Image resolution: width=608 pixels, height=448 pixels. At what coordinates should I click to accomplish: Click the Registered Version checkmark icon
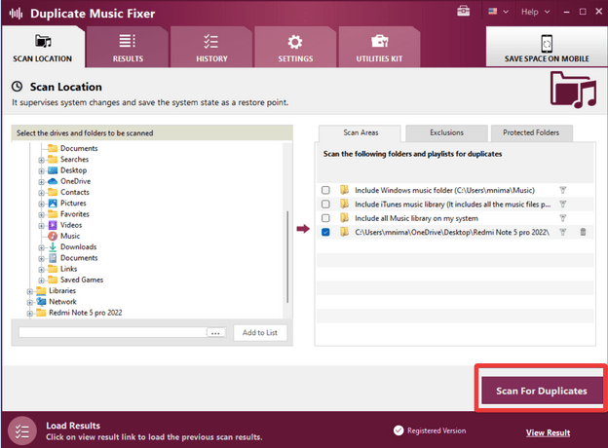point(399,430)
